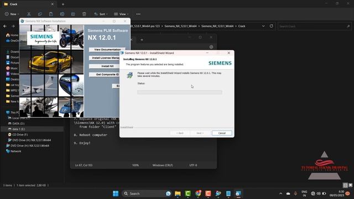Click the Paste icon in Explorer toolbar
The height and width of the screenshot is (199, 354).
coord(51,14)
